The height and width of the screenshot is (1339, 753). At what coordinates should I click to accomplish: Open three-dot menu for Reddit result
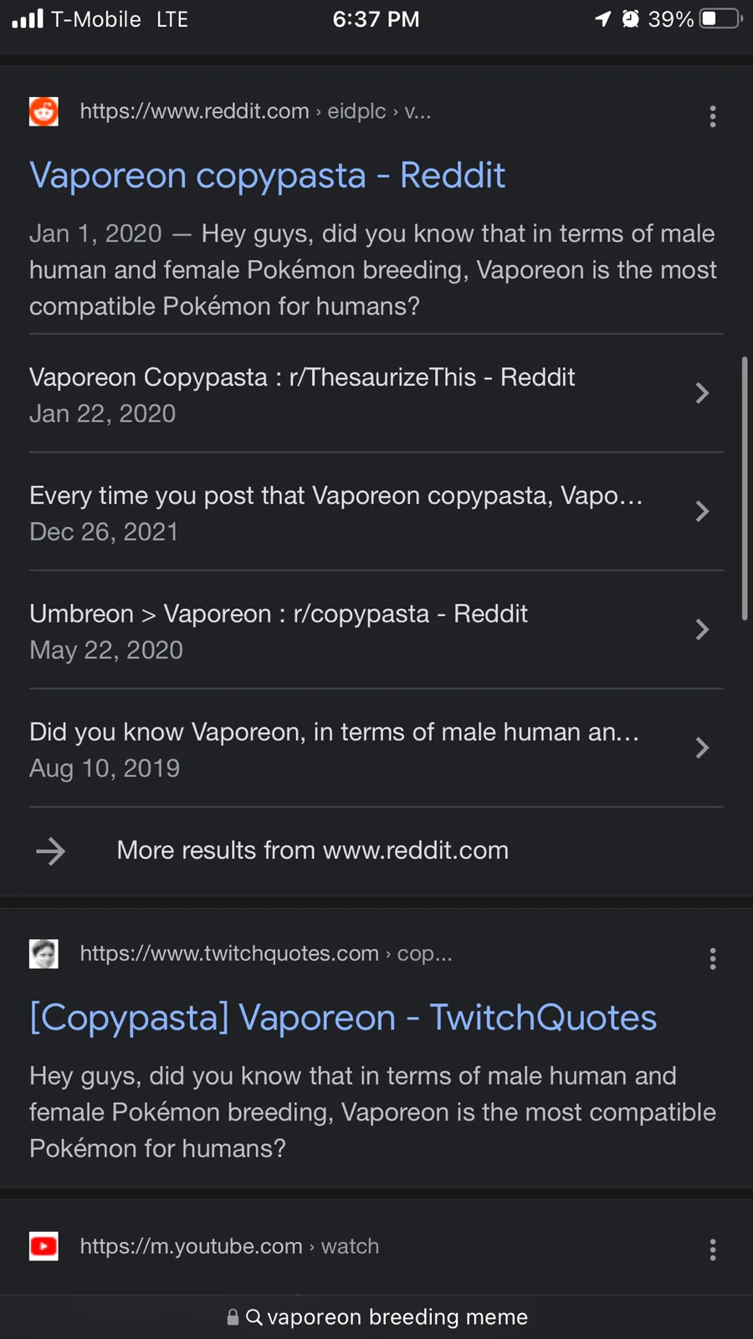pyautogui.click(x=712, y=116)
